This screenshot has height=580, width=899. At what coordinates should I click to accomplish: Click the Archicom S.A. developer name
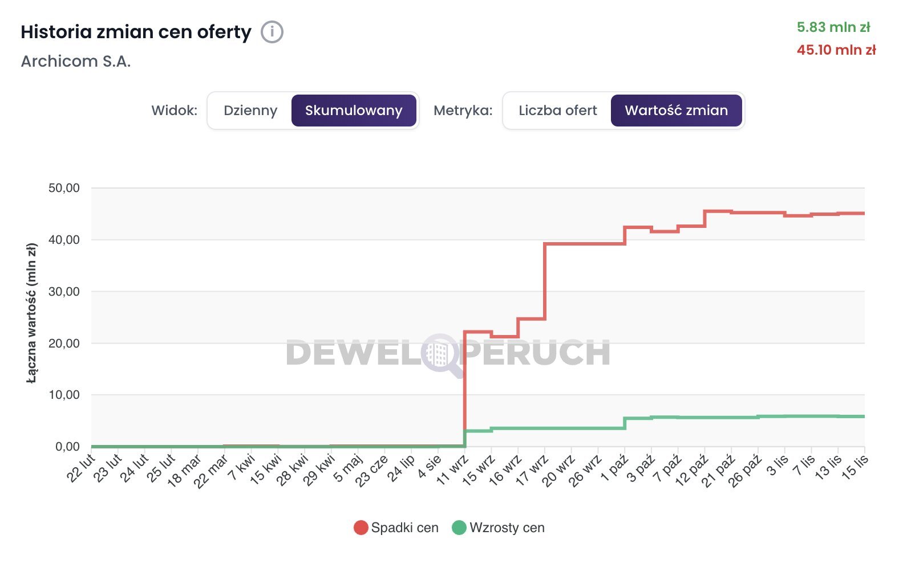click(76, 62)
